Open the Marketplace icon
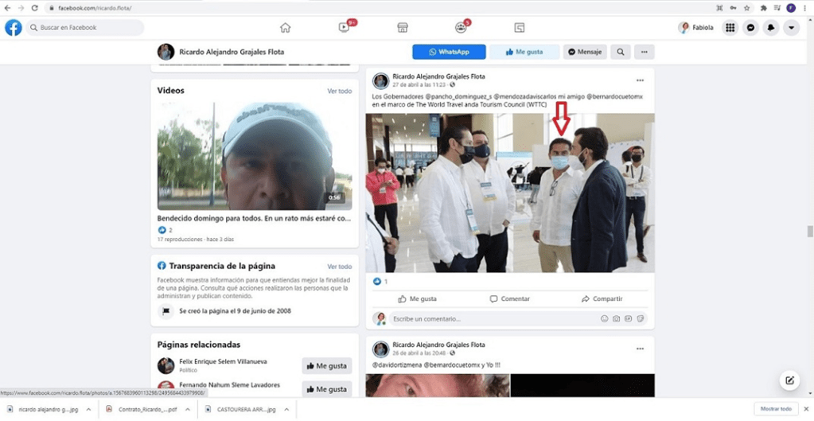 coord(403,28)
